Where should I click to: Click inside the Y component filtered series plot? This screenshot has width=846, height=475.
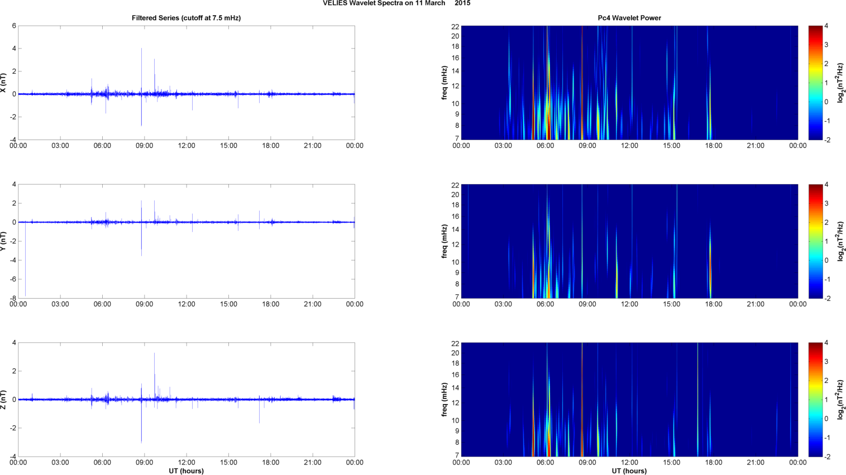pyautogui.click(x=187, y=241)
